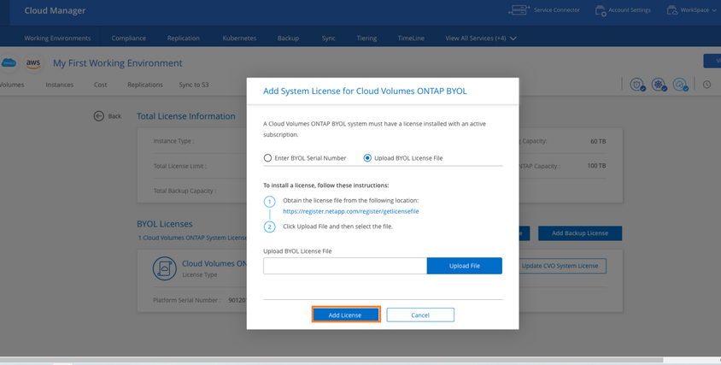Click the 60 TB capacity value
721x365 pixels.
(598, 141)
